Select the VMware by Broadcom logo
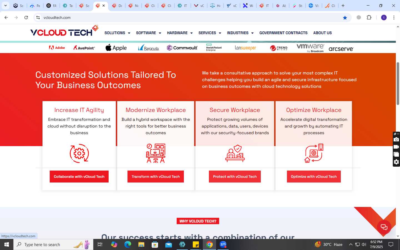This screenshot has width=400, height=250. coord(311,48)
